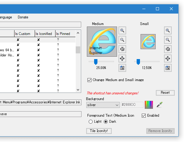Click the list scrollbar thumb
The width and height of the screenshot is (184, 142).
click(x=78, y=50)
